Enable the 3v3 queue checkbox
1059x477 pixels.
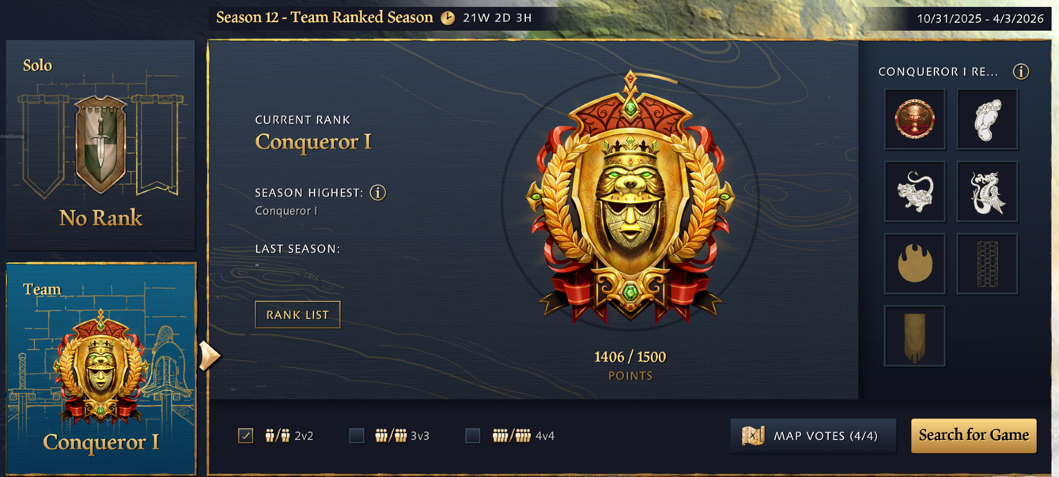coord(357,436)
